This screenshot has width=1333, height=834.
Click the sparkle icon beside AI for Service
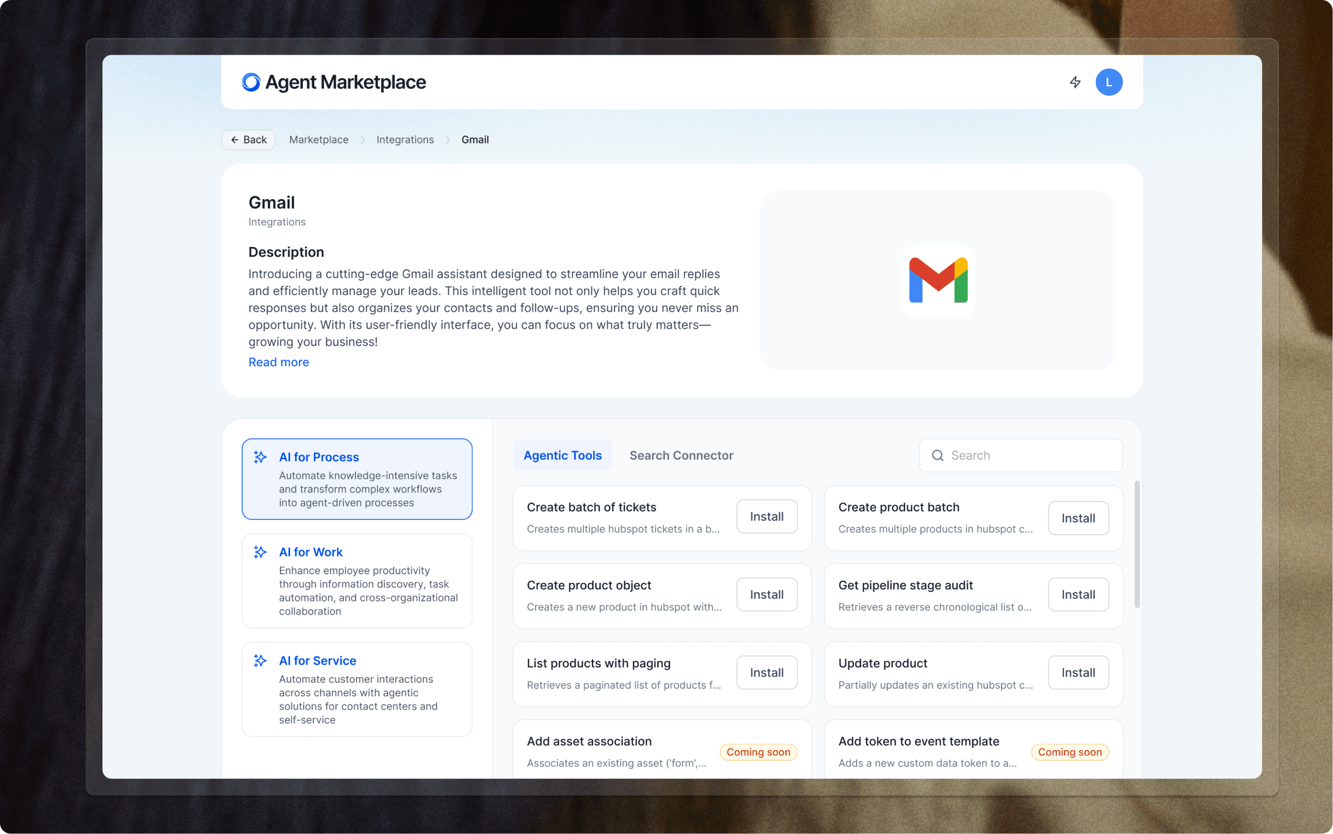point(260,661)
